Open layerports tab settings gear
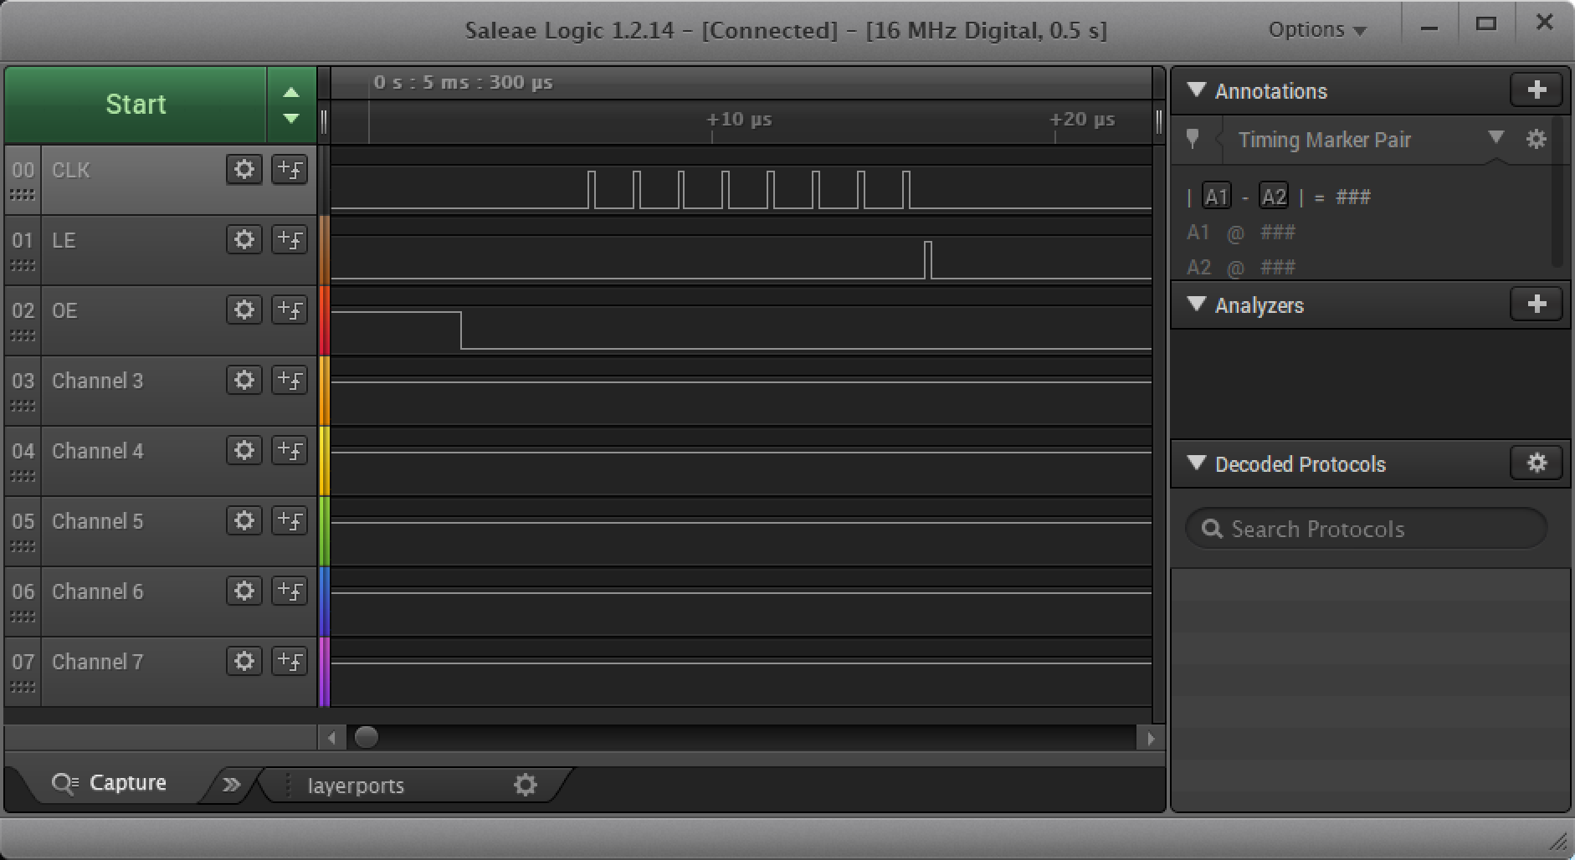The height and width of the screenshot is (860, 1575). pos(526,785)
